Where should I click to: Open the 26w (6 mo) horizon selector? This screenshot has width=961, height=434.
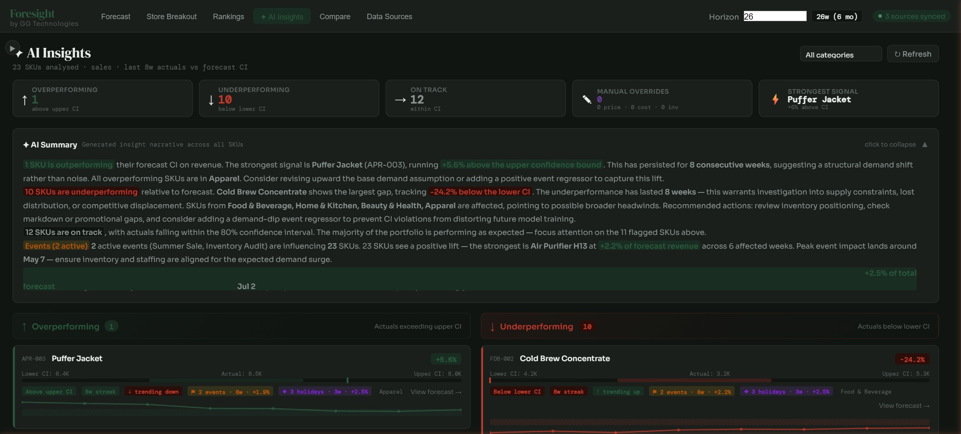tap(836, 16)
